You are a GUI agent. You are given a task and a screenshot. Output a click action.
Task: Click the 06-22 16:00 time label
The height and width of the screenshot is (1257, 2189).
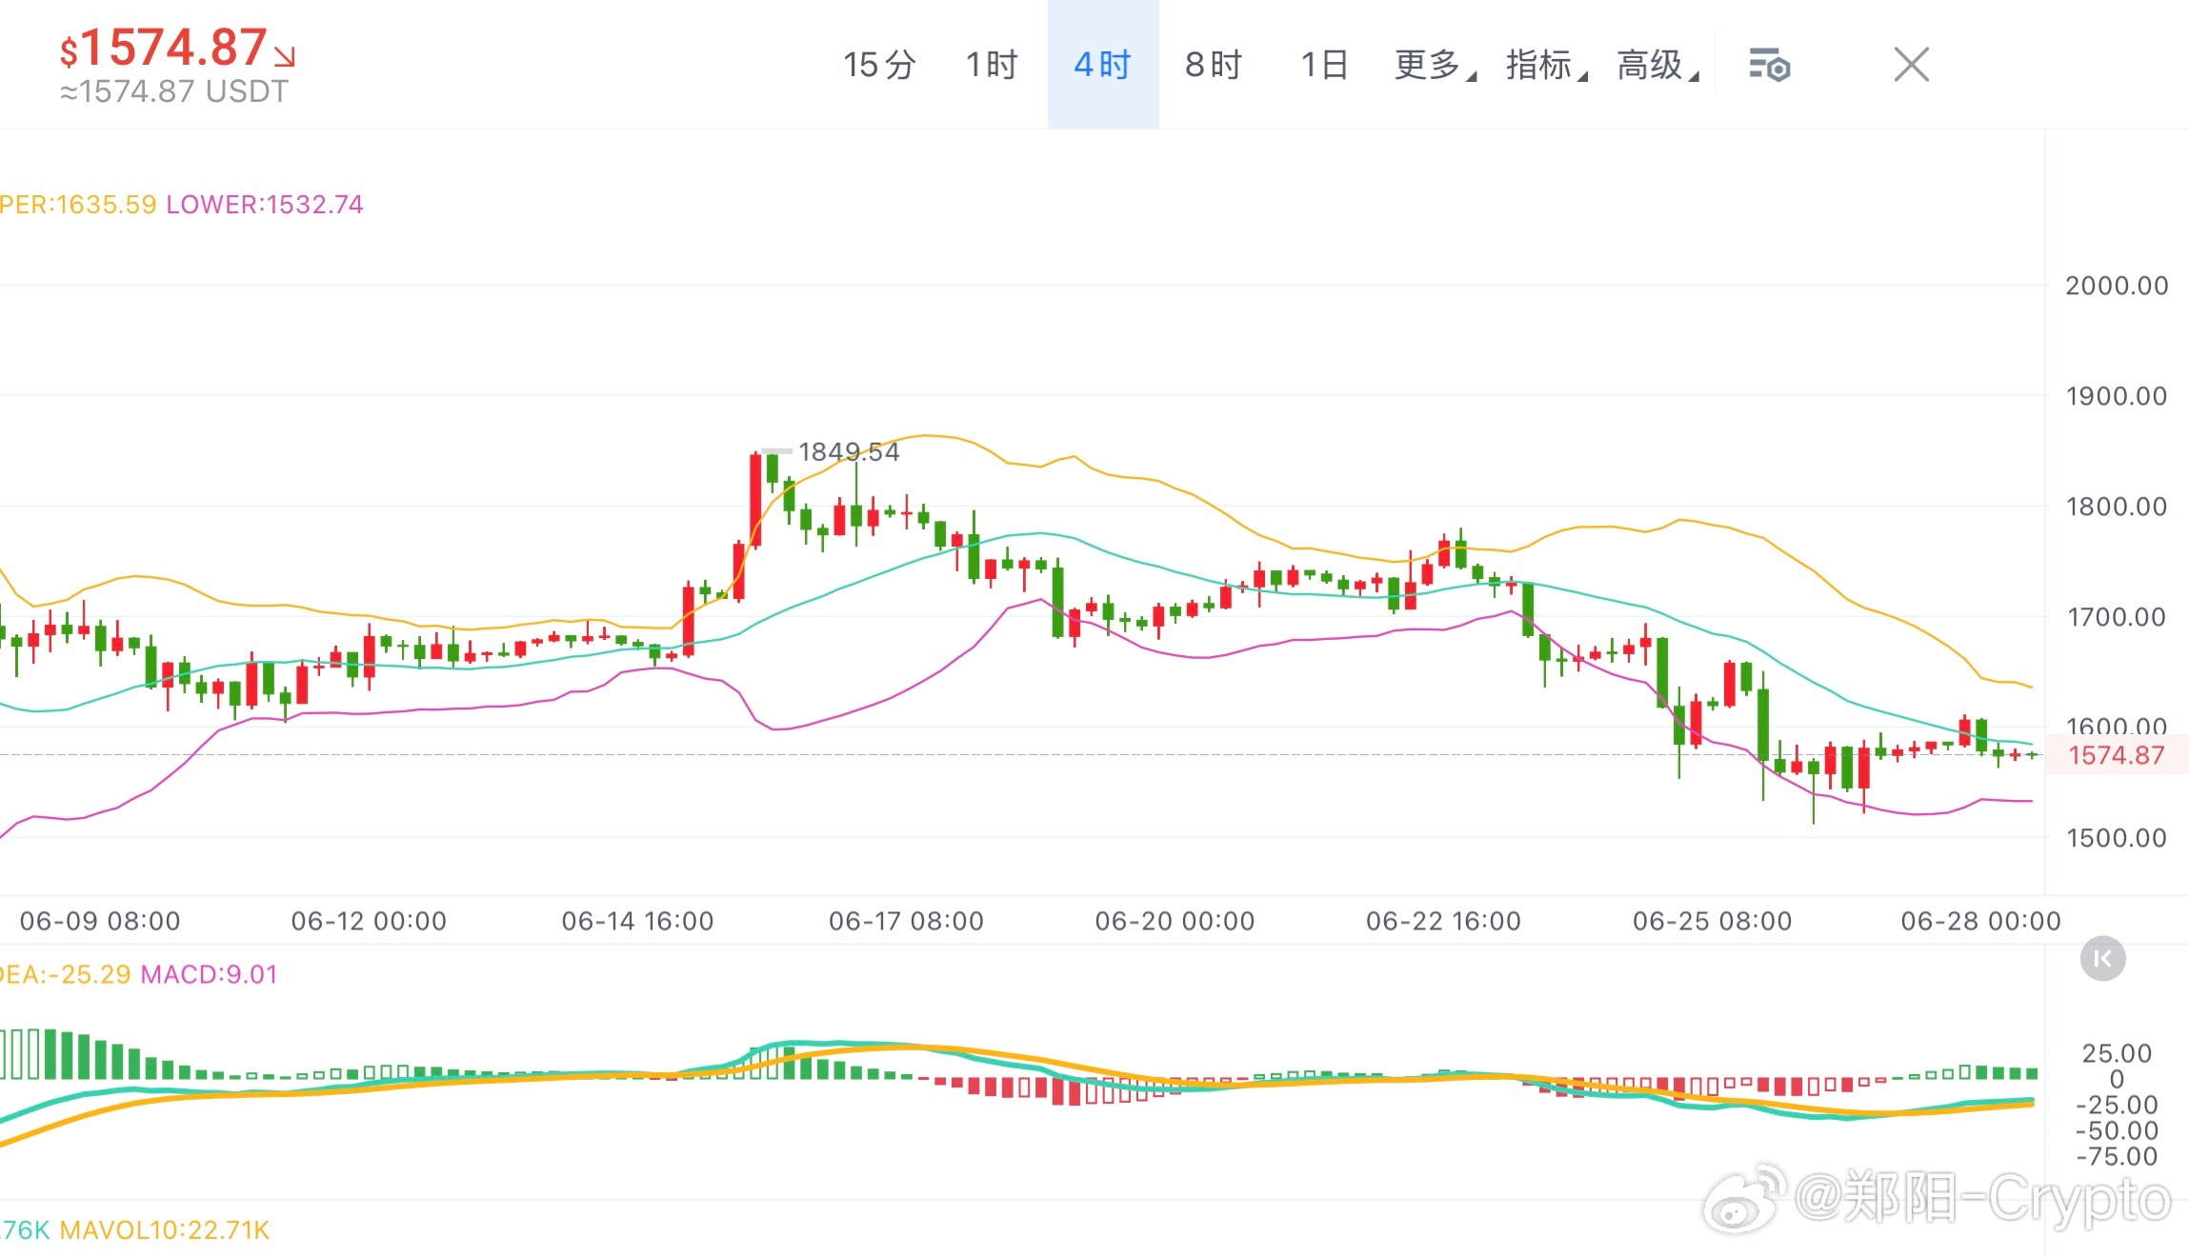[1443, 921]
